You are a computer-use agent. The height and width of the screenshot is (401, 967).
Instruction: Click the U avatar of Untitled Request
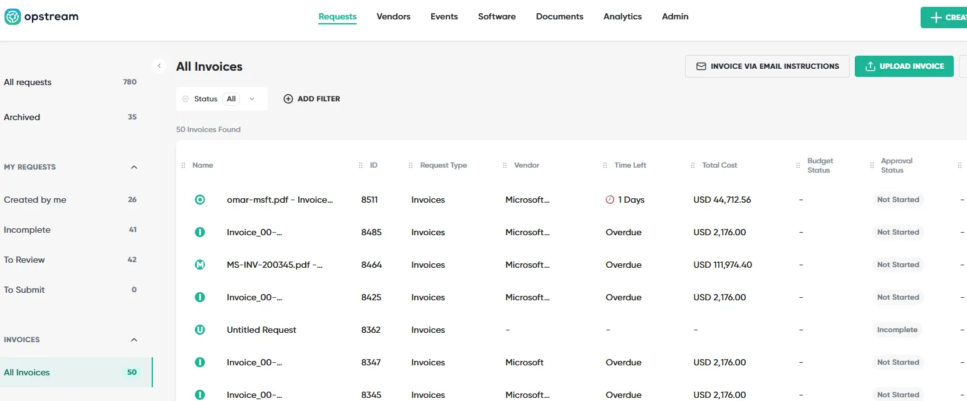click(200, 330)
